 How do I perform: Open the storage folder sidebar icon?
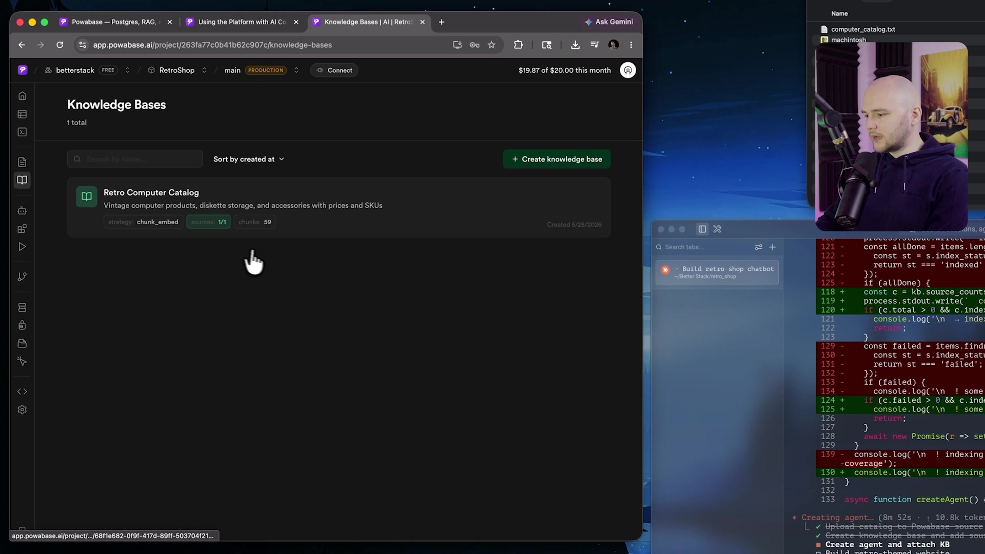(22, 343)
